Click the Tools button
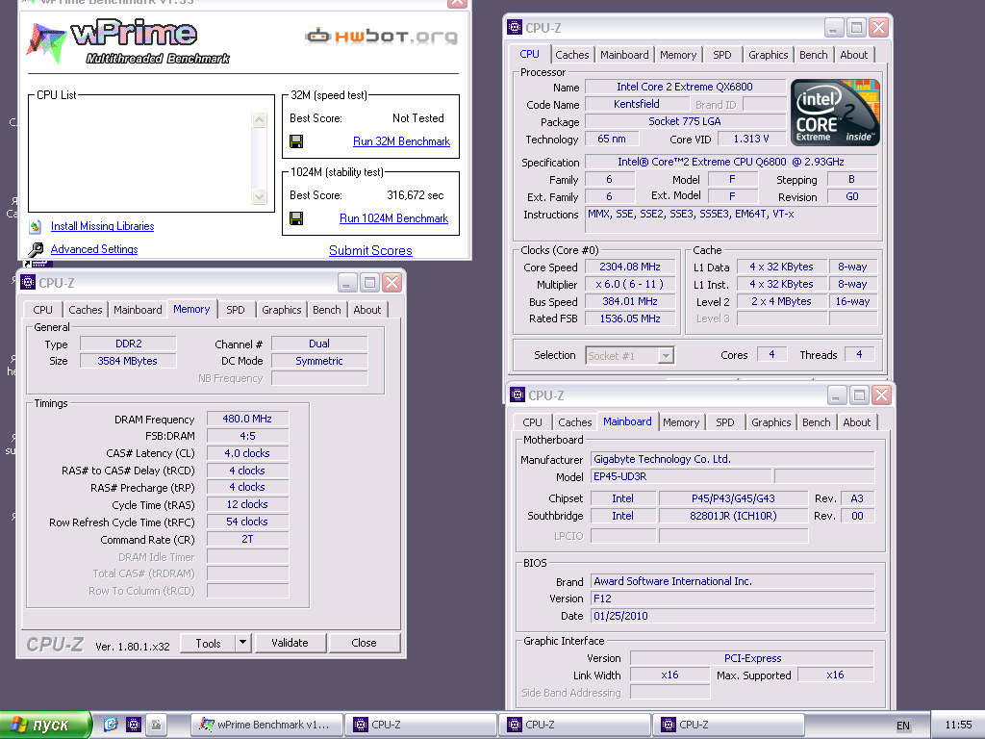Viewport: 985px width, 739px height. coord(208,643)
